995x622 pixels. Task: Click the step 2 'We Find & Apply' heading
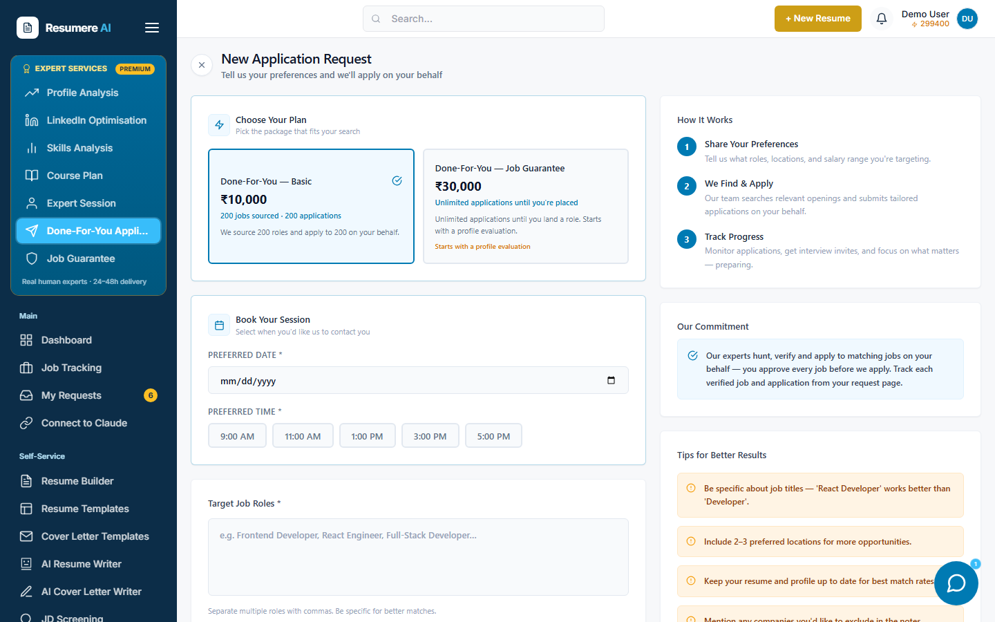point(739,183)
